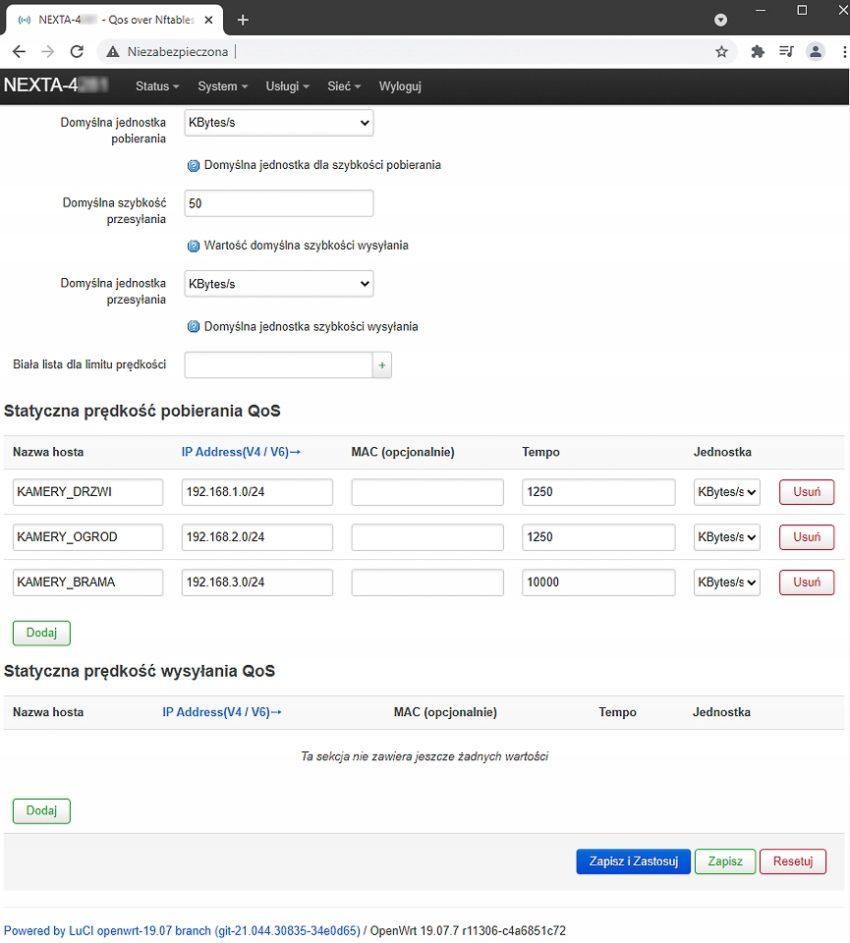Click Dodaj under upload QoS section
The image size is (850, 943).
pos(41,811)
